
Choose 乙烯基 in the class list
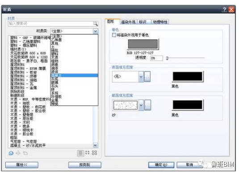[74, 40]
